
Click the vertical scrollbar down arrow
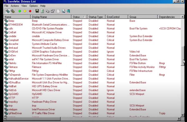pos(182,115)
